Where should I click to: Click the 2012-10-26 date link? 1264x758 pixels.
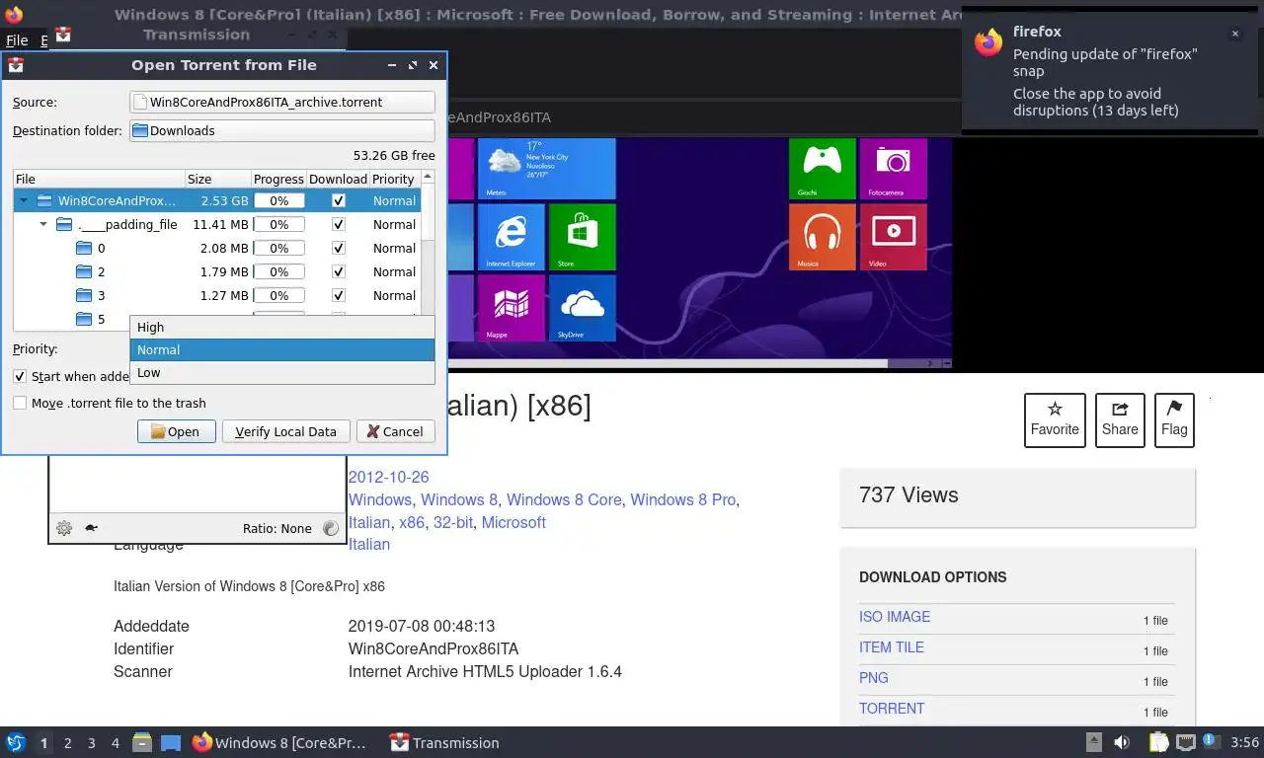coord(389,477)
